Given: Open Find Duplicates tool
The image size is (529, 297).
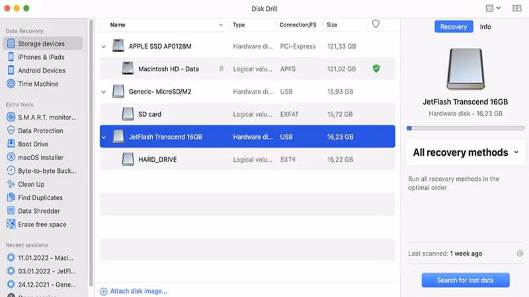Looking at the screenshot, I should coord(35,197).
